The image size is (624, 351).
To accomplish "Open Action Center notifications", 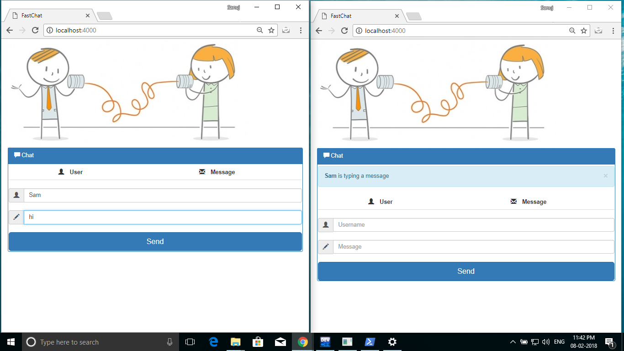I will (x=609, y=342).
